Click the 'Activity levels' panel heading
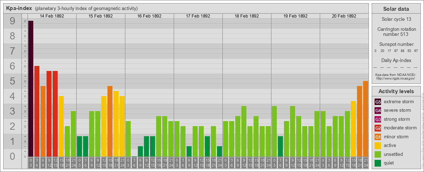 [x=396, y=91]
